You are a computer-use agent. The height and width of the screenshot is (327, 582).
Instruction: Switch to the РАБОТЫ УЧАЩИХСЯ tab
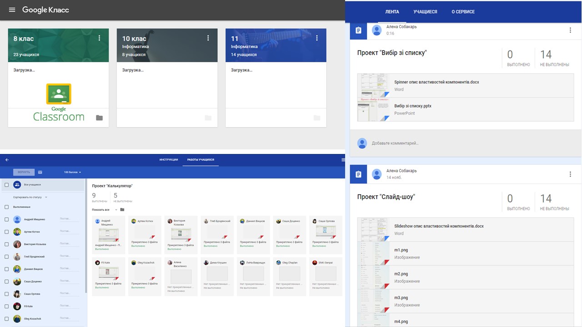coord(201,160)
